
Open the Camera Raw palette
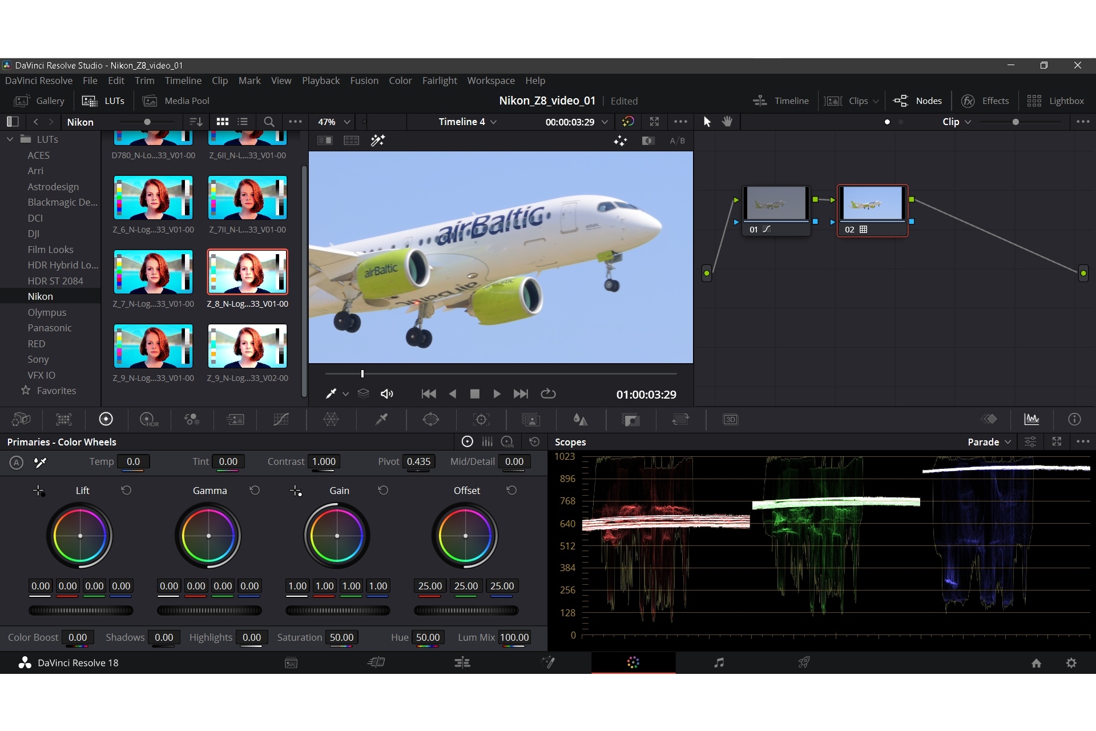click(x=21, y=420)
